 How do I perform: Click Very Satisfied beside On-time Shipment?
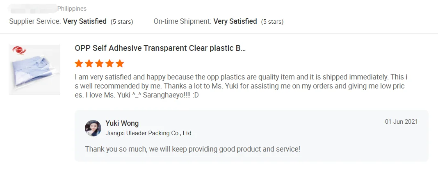(x=235, y=21)
